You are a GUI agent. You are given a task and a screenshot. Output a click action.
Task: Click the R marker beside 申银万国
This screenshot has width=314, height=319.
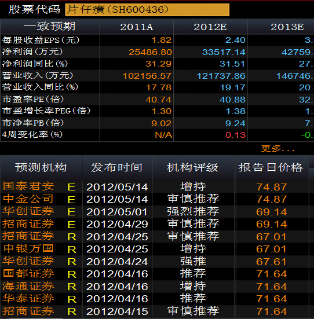pos(72,250)
